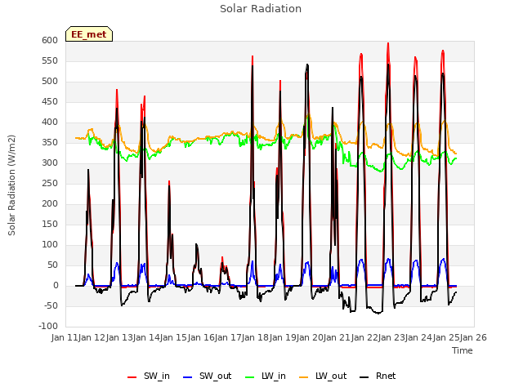Viewport: 523px width, 392px height.
Task: Click the 100 y-axis tick value
Action: [x=50, y=245]
